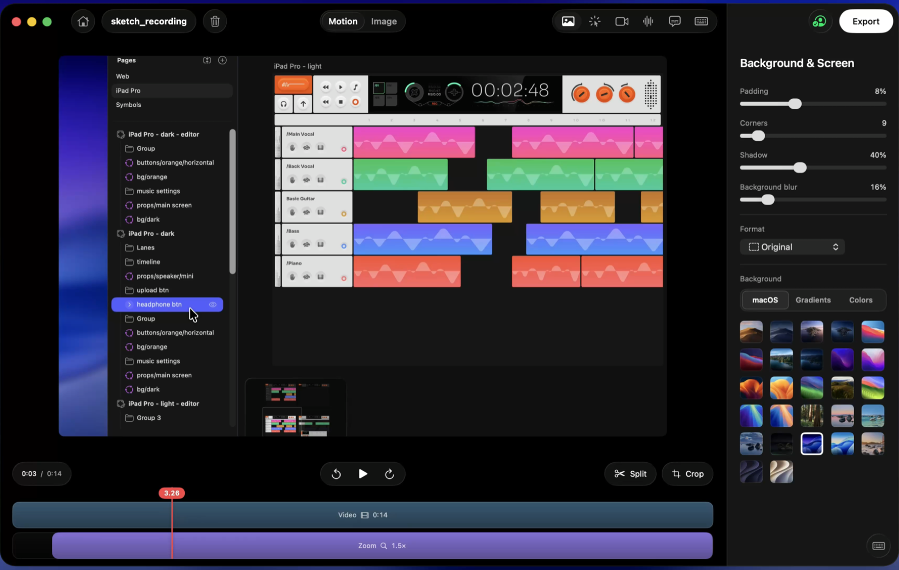Select the iPad Pro page

[172, 90]
